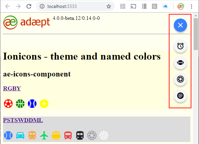The image size is (199, 144).
Task: Click the blue baseball icon
Action: click(32, 104)
